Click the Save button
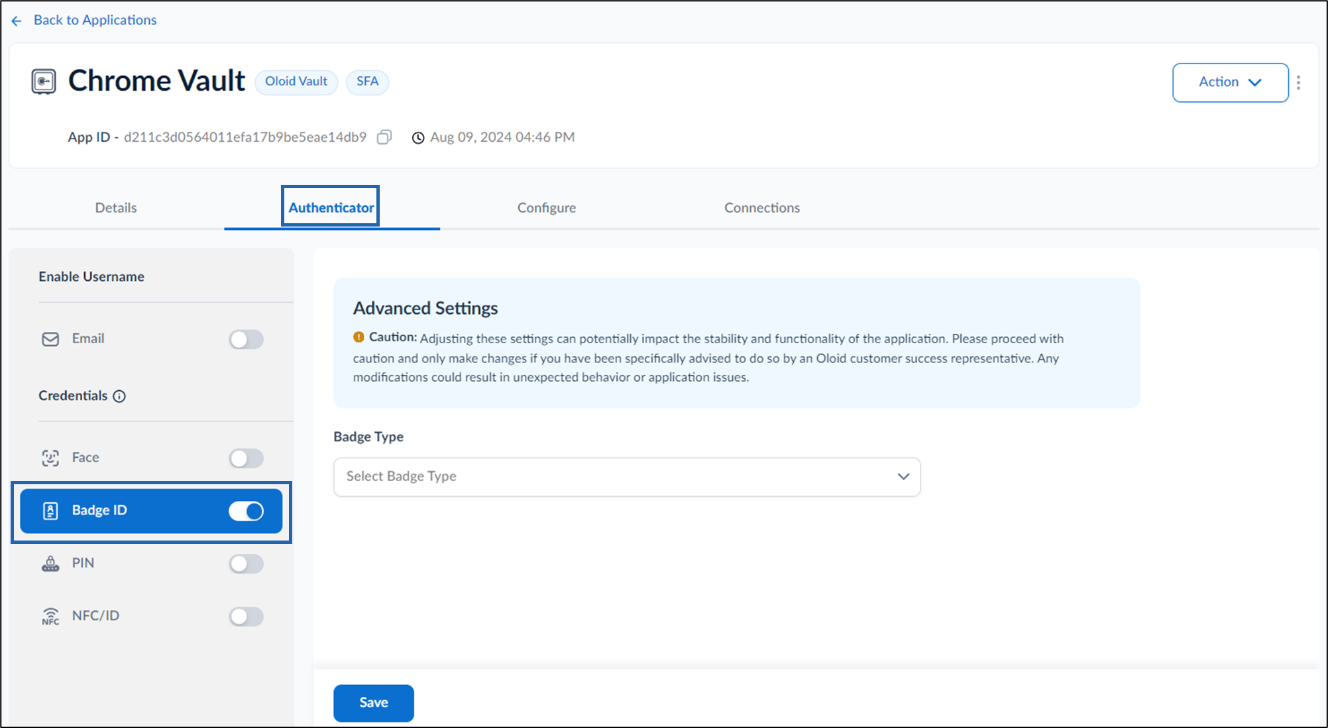 tap(374, 703)
